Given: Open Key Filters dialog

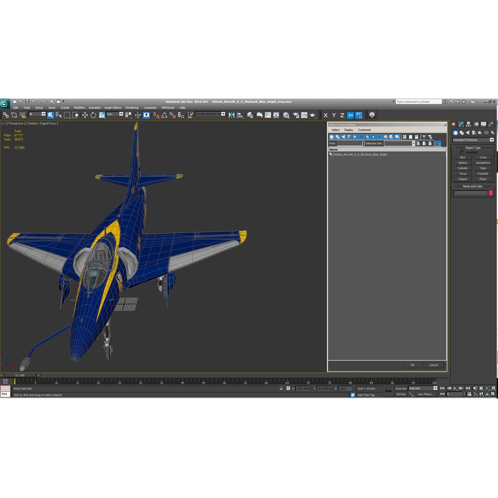Looking at the screenshot, I should pyautogui.click(x=426, y=394).
